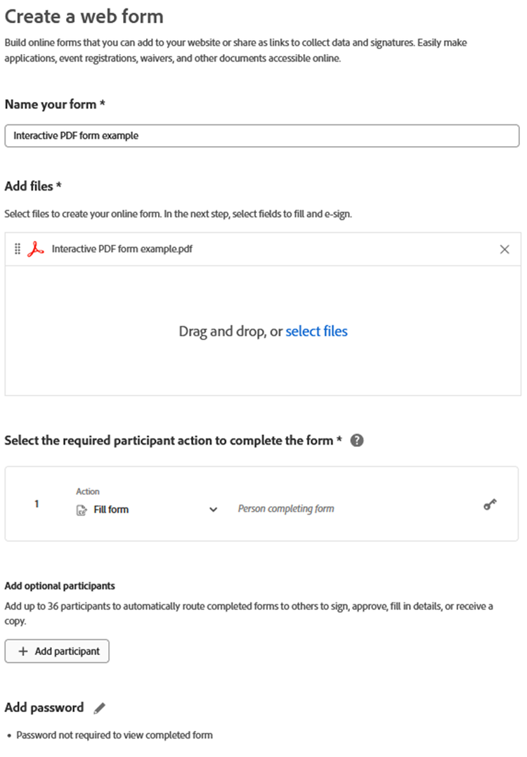Screen dimensions: 527x757
Task: Open help tooltip for participant action
Action: pyautogui.click(x=357, y=441)
